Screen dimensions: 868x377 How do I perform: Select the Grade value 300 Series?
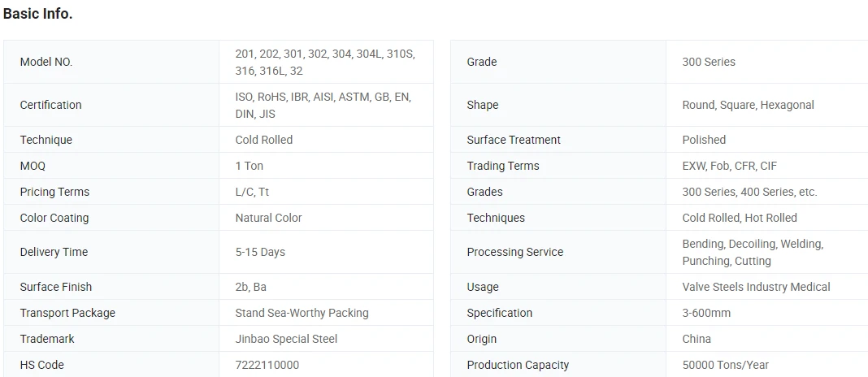(x=709, y=62)
